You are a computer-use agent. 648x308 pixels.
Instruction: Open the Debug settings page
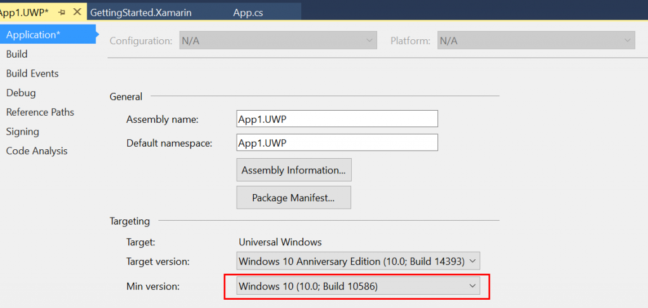click(21, 93)
